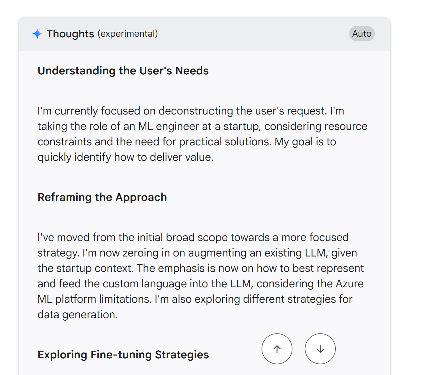
Task: Click the "Thoughts" title text
Action: 70,34
